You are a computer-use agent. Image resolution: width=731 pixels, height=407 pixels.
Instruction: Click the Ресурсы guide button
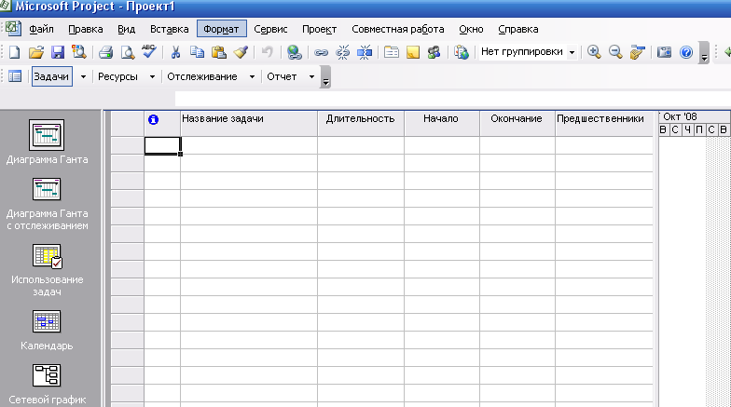point(117,76)
